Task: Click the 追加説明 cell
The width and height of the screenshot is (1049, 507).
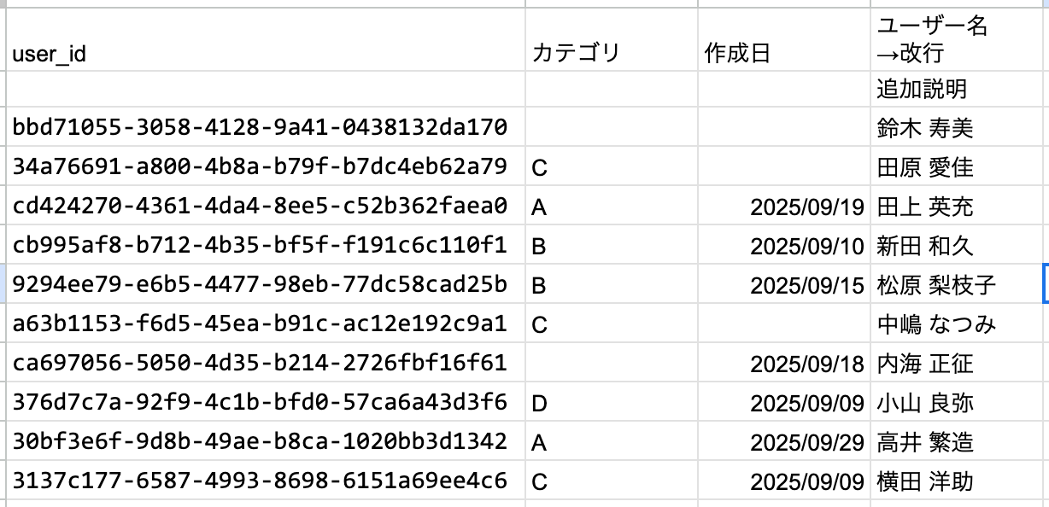Action: click(x=959, y=89)
